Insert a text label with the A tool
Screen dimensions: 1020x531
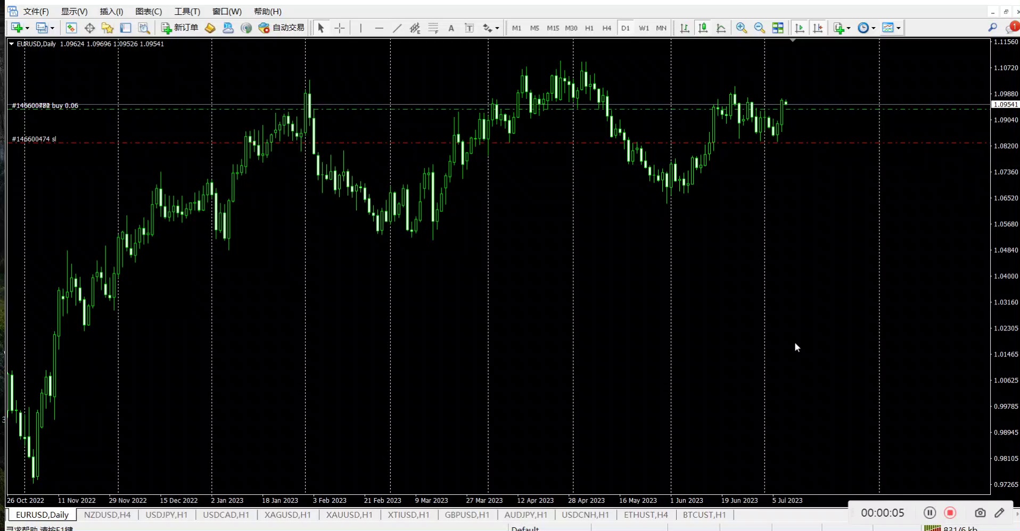tap(451, 28)
